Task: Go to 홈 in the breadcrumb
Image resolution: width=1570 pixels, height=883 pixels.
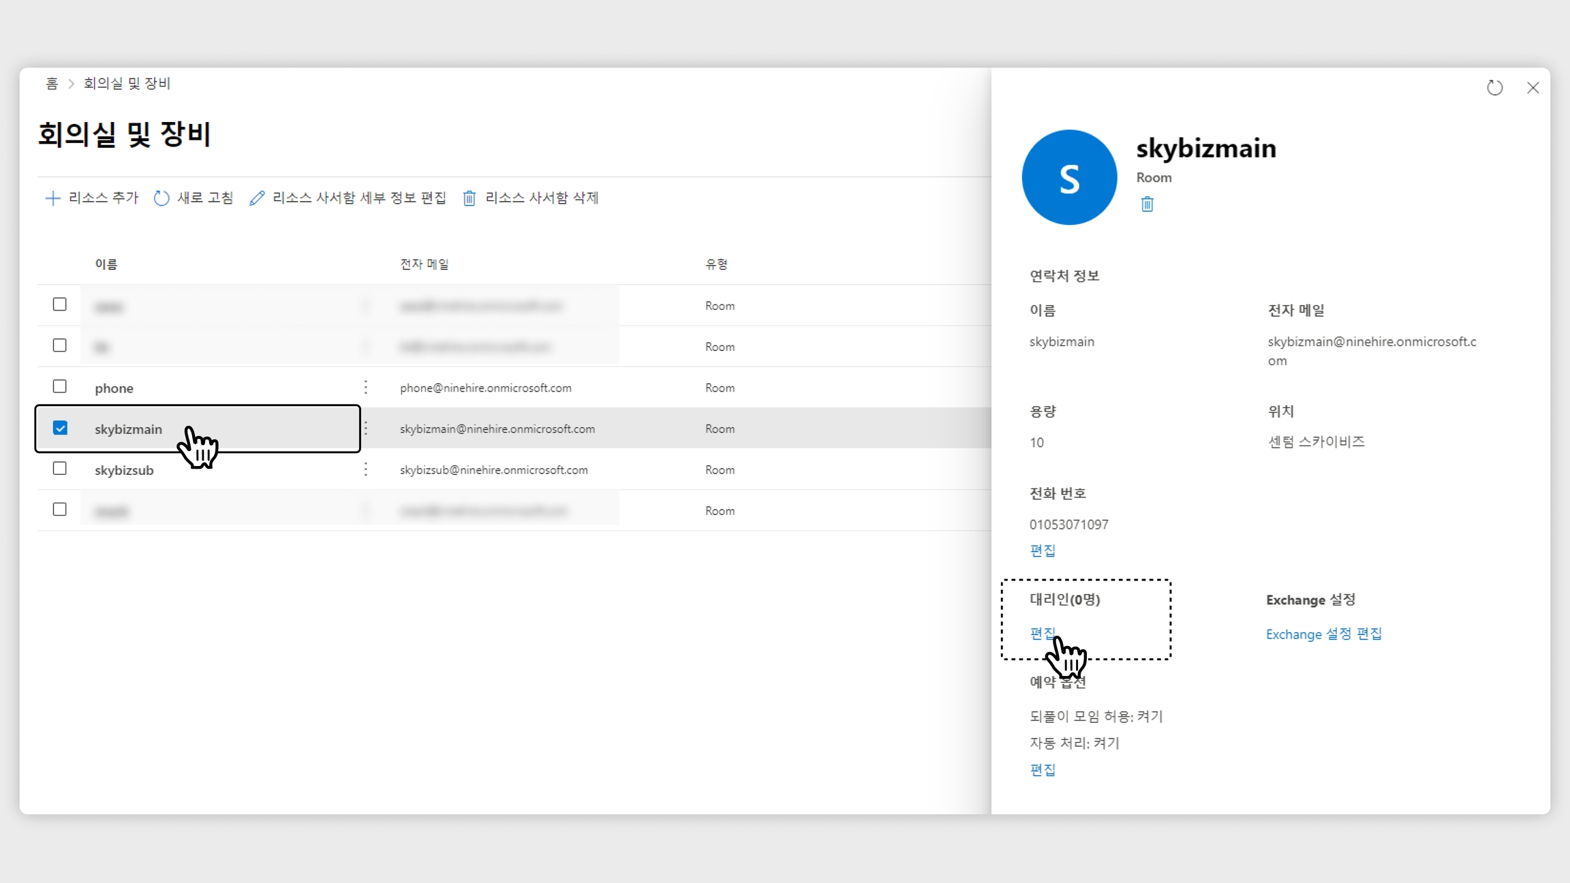Action: point(52,84)
